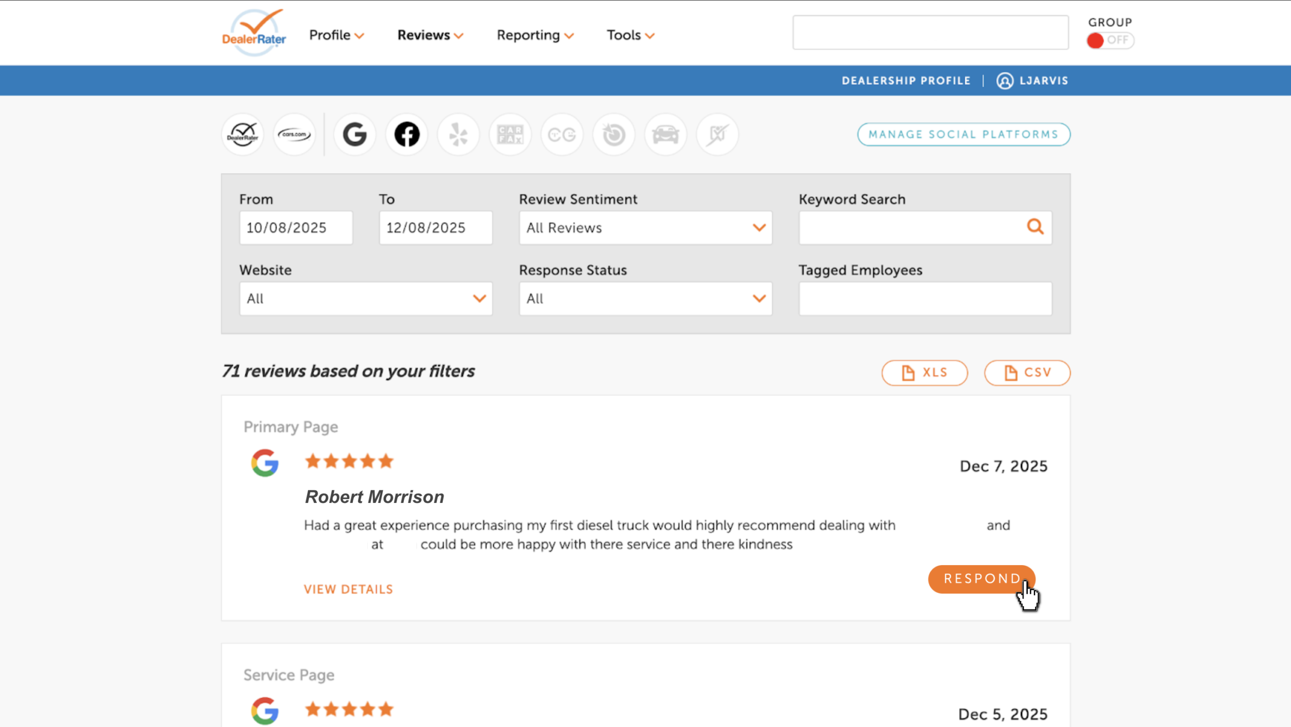Click Google logo on Service Page review
1291x727 pixels.
click(265, 711)
